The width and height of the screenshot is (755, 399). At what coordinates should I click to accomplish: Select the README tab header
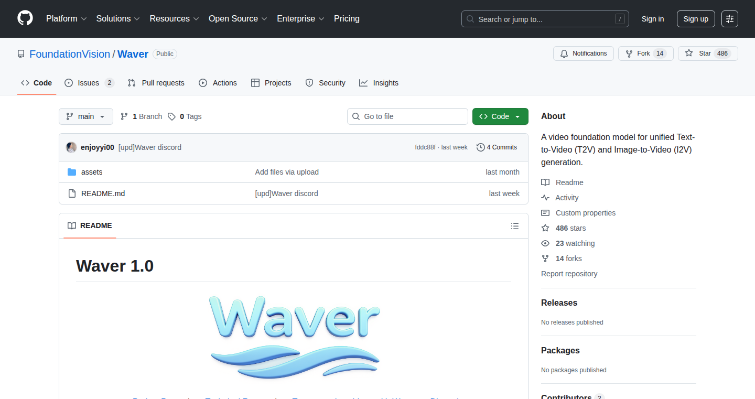click(90, 225)
